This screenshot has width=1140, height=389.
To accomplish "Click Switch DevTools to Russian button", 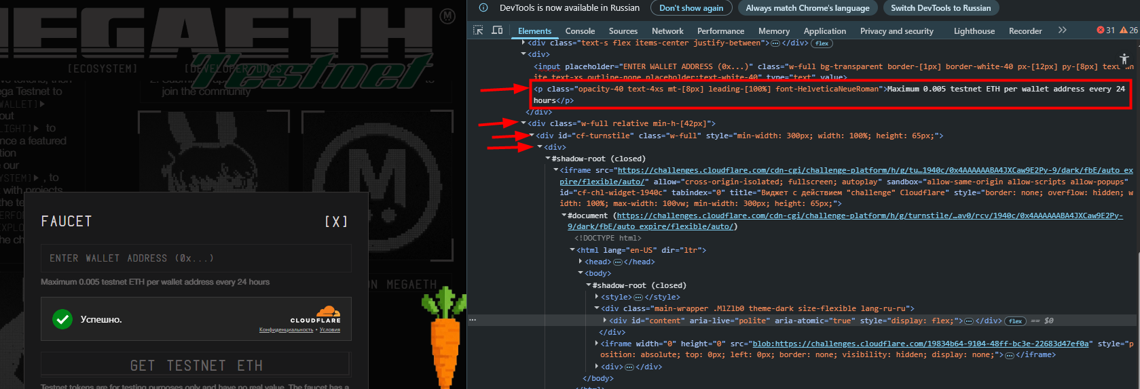I will pos(940,8).
